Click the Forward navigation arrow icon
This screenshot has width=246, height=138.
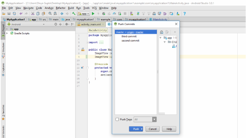click(67, 14)
